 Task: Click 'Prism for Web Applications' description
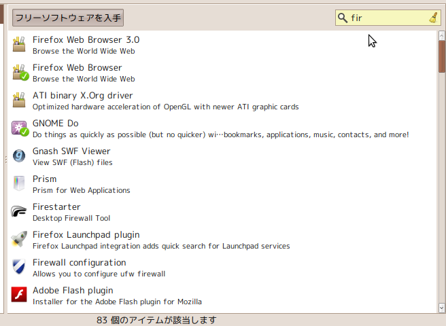82,190
